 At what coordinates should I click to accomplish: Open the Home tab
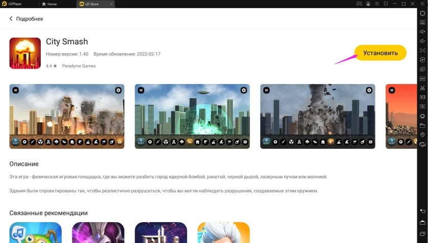[49, 4]
